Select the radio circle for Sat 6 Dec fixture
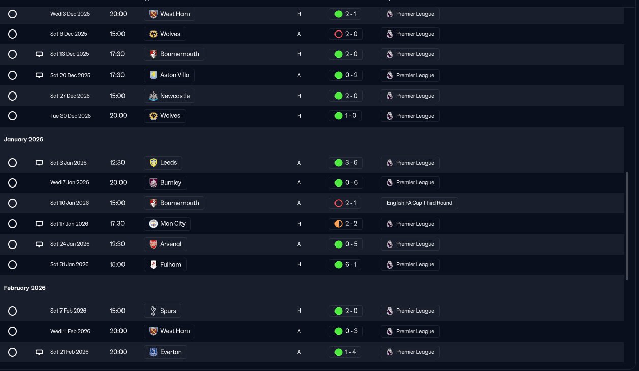Viewport: 639px width, 371px height. click(x=13, y=34)
